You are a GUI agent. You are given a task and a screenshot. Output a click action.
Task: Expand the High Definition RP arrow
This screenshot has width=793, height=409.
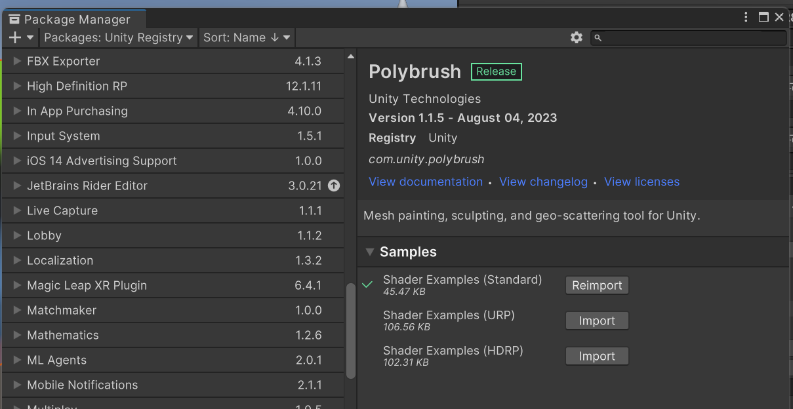click(17, 86)
